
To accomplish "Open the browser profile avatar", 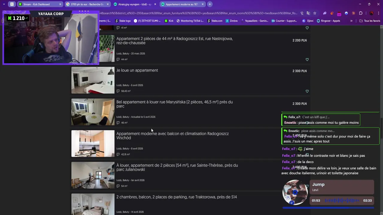I will click(371, 13).
